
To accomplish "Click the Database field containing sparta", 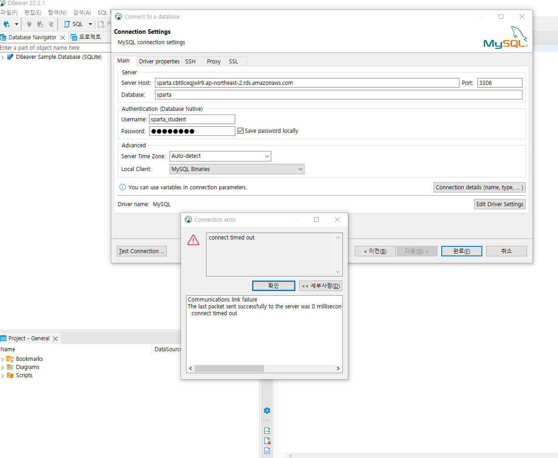I will (x=339, y=95).
